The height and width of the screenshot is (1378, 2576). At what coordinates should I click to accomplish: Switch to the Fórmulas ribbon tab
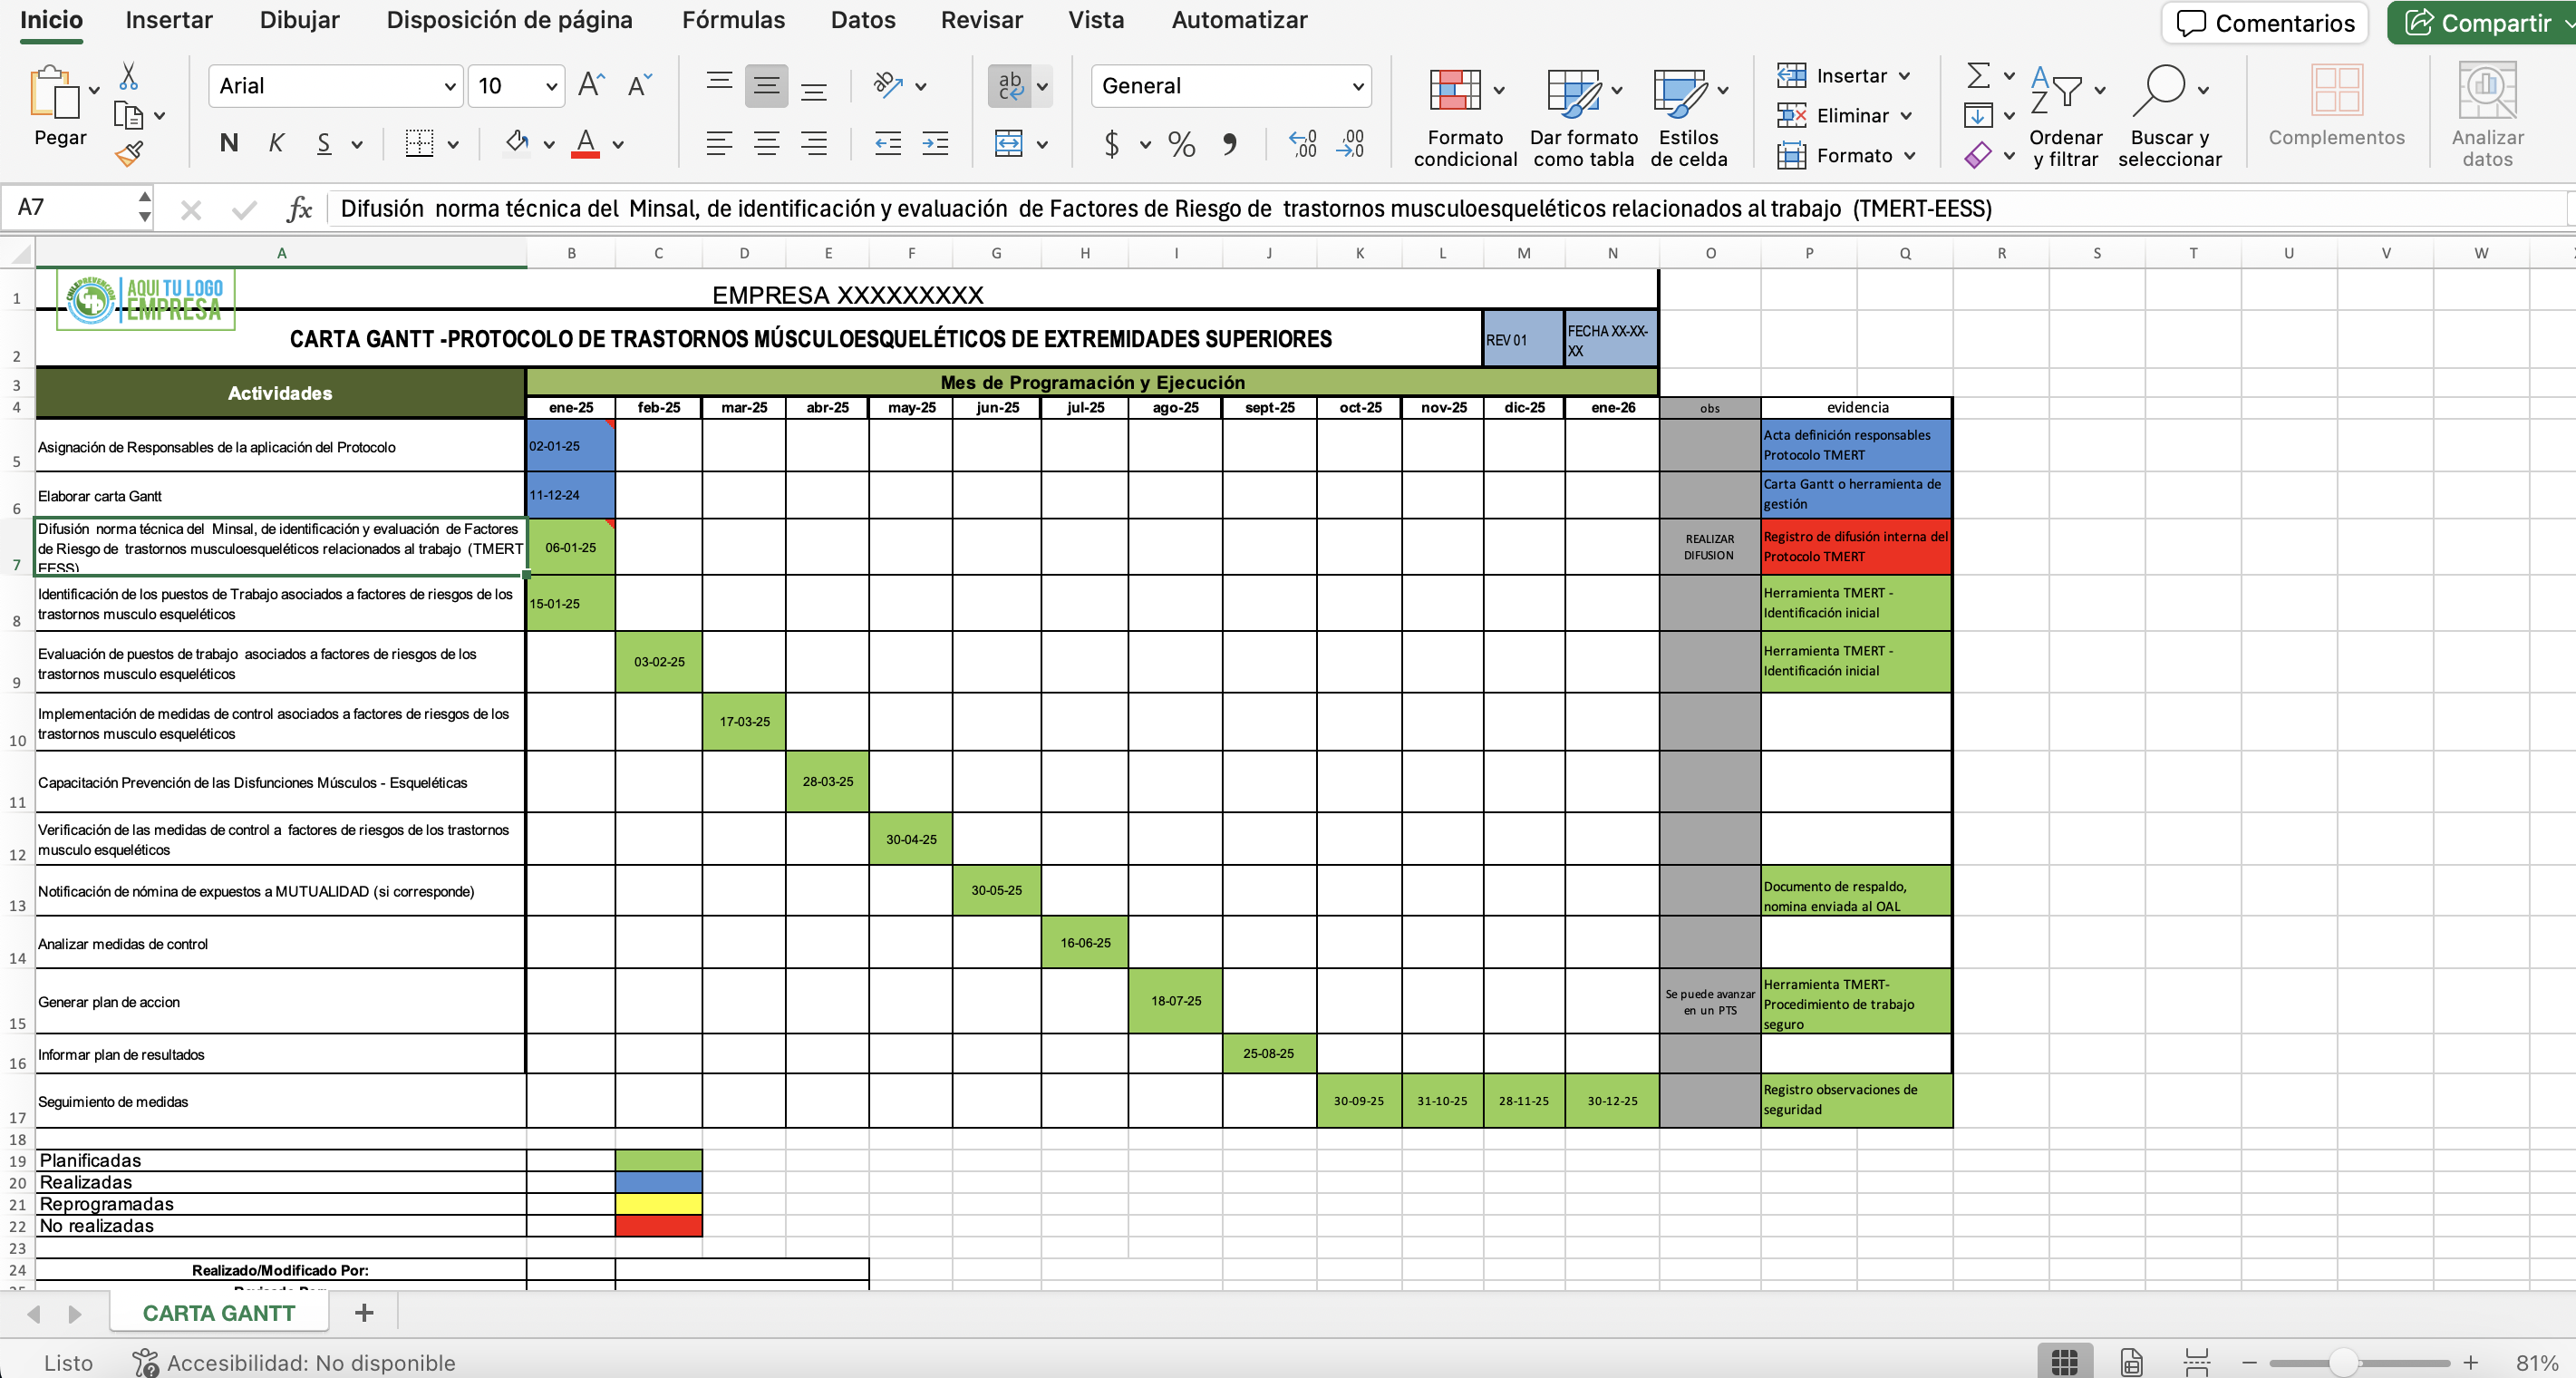click(x=732, y=20)
